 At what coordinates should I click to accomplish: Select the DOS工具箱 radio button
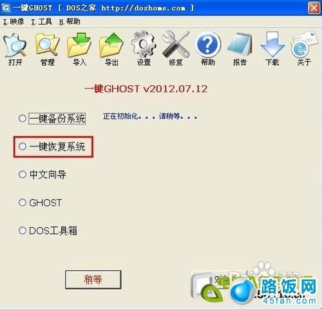pos(22,230)
